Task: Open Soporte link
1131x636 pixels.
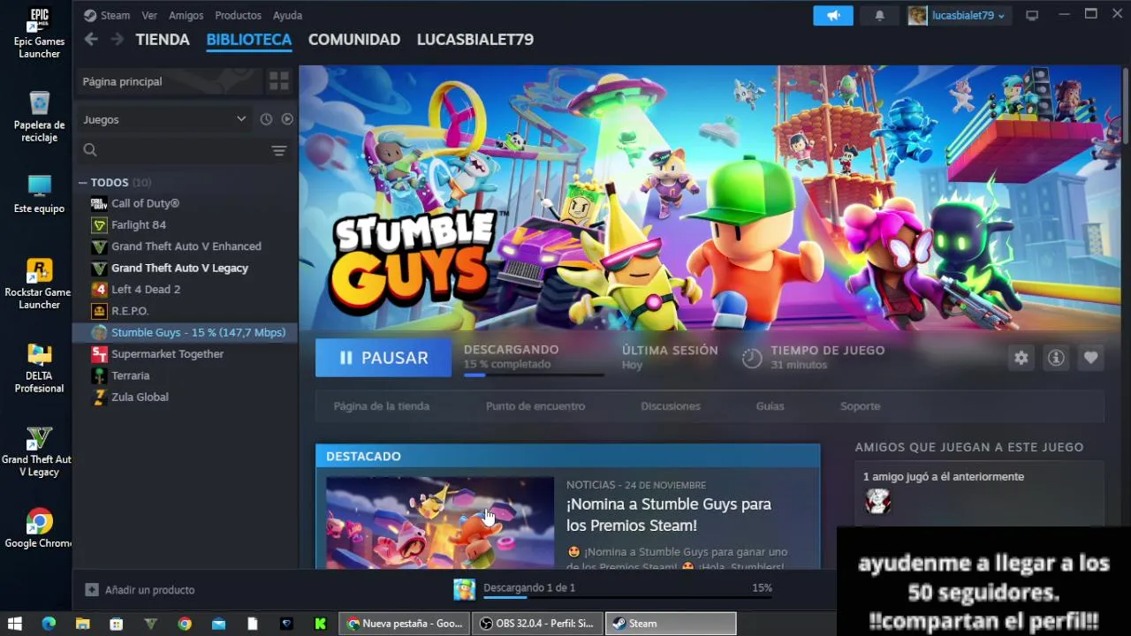Action: pos(861,406)
